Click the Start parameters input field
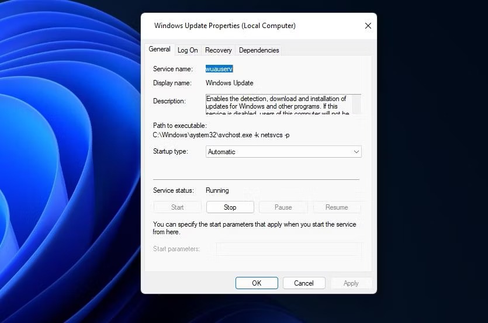The width and height of the screenshot is (488, 323). pyautogui.click(x=289, y=249)
